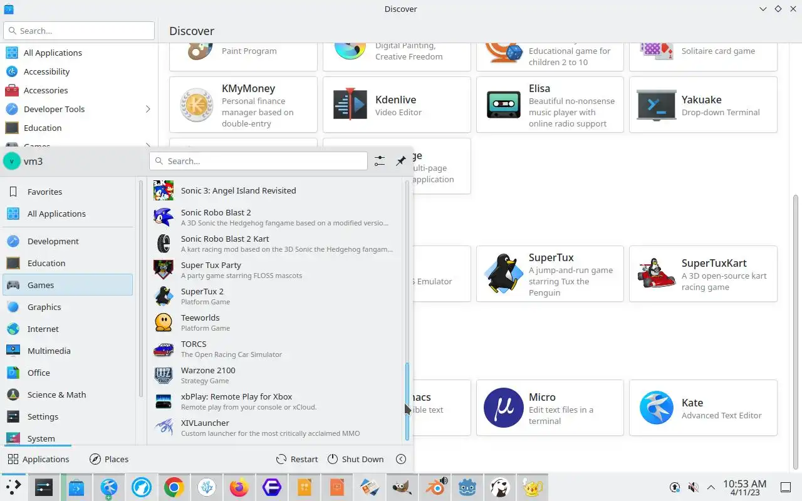Click the Restart button
The width and height of the screenshot is (802, 501).
pyautogui.click(x=298, y=459)
